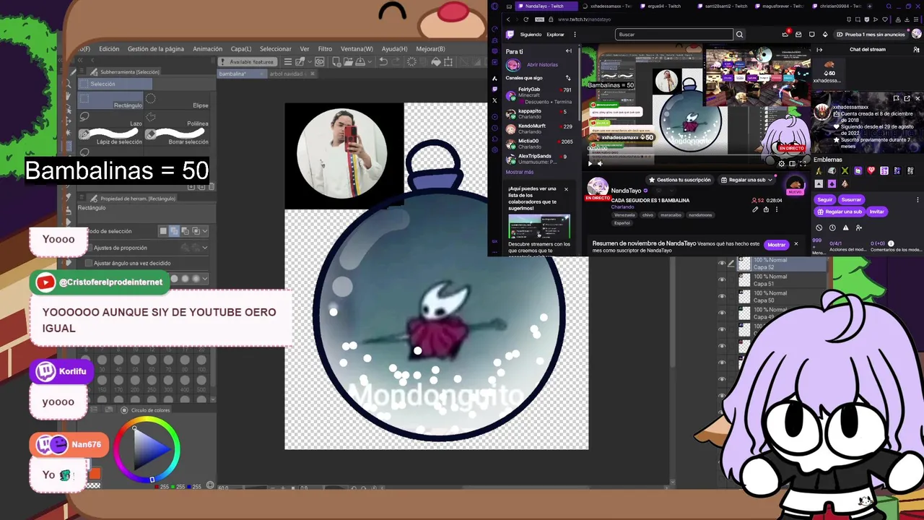
Task: Expand the Ajustes de proporción dropdown arrow
Action: 205,248
